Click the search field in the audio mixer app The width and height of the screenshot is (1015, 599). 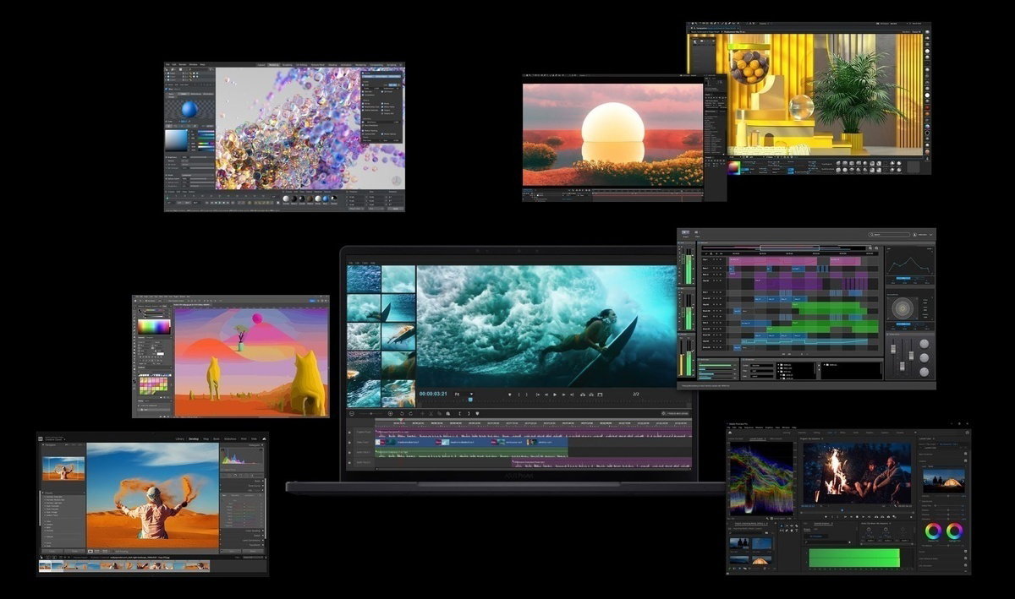(889, 235)
